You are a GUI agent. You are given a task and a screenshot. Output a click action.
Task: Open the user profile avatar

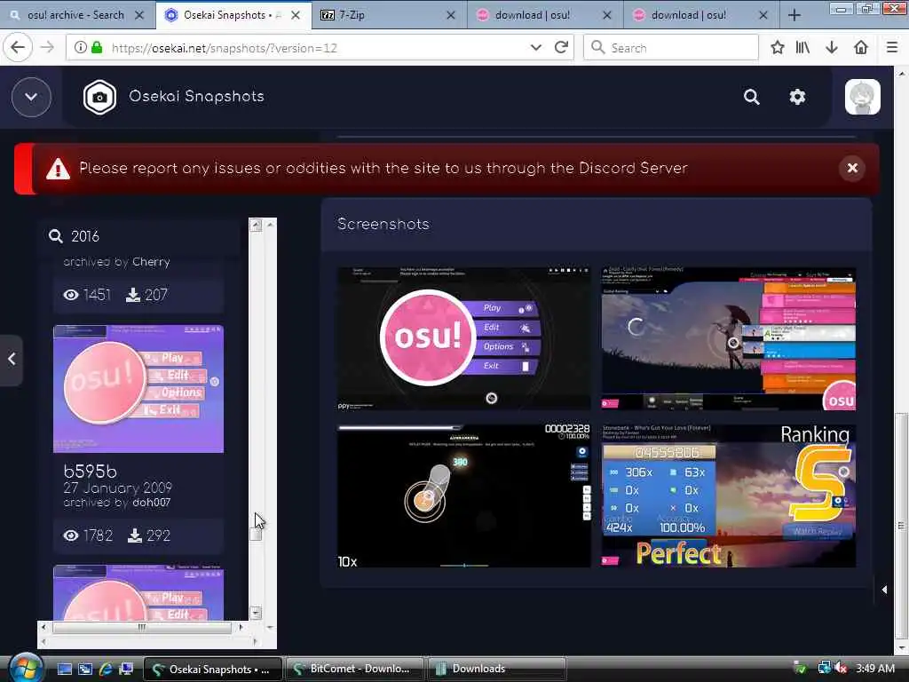[862, 97]
